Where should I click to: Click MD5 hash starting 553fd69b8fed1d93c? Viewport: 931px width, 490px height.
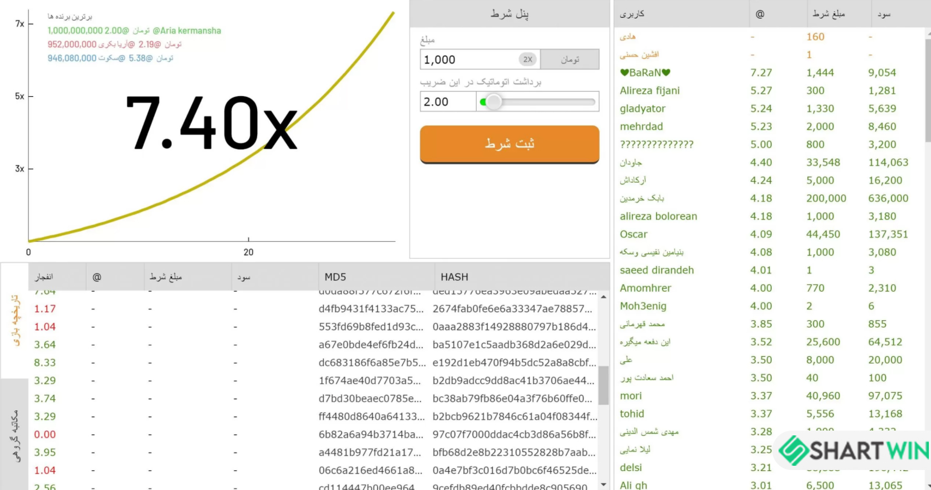(x=371, y=326)
